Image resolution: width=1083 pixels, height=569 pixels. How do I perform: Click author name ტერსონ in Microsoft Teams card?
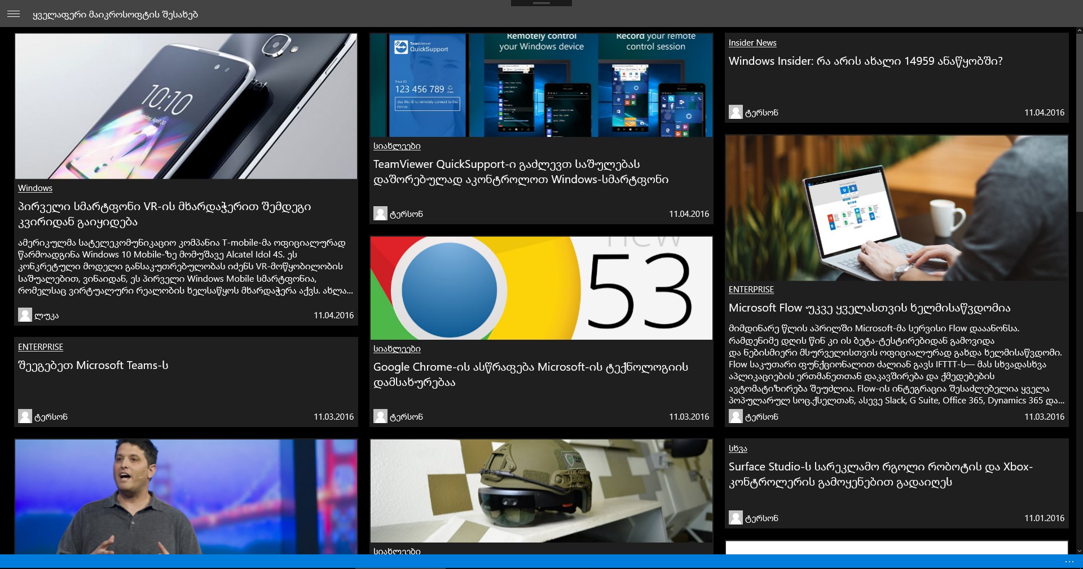point(51,417)
